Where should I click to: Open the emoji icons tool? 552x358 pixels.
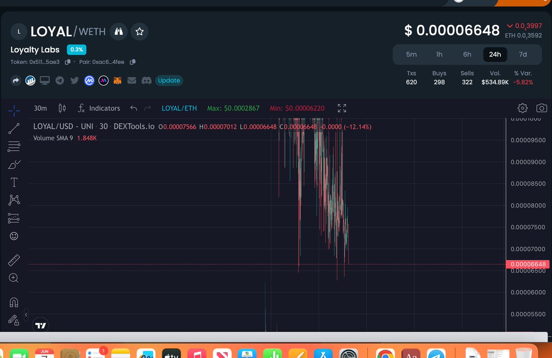(x=14, y=236)
